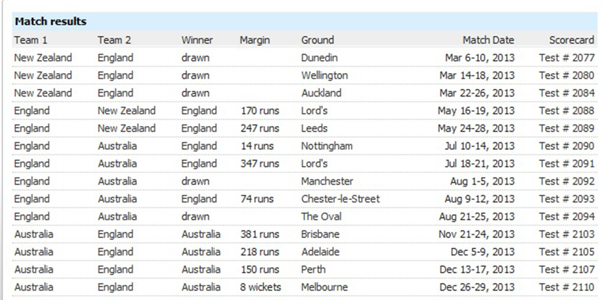Click the Winner column header
This screenshot has width=604, height=300.
pyautogui.click(x=197, y=40)
